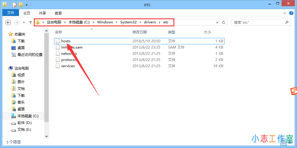Click the magnifier icon in search box

click(287, 22)
